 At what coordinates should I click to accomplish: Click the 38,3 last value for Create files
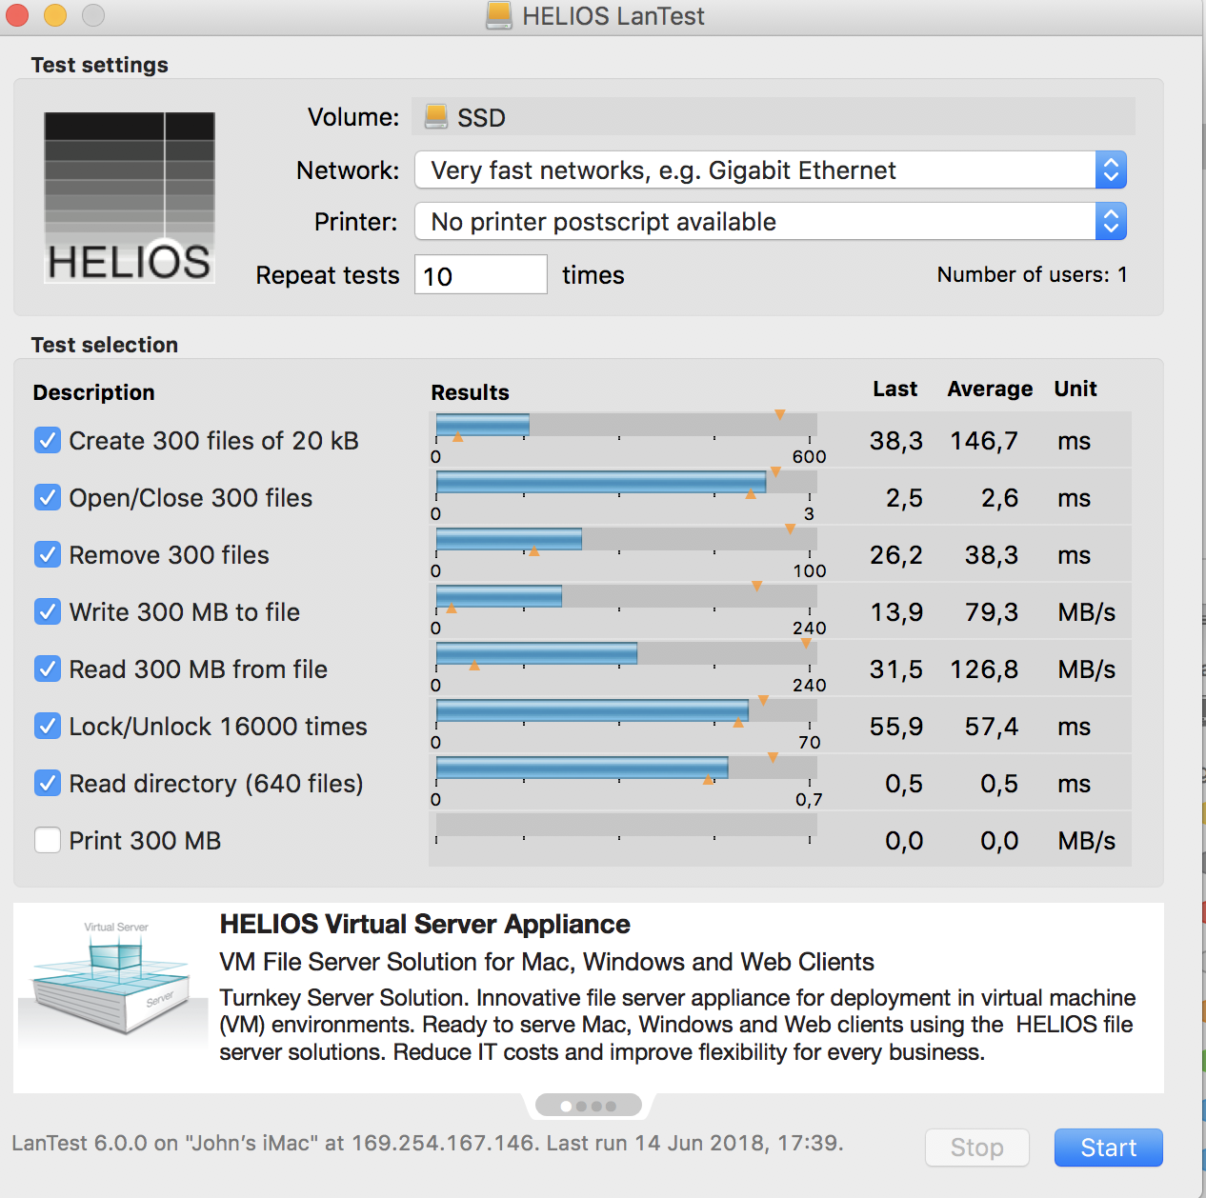coord(896,441)
